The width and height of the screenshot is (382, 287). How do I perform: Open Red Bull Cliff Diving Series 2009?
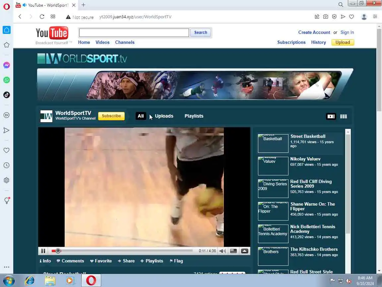pos(311,184)
